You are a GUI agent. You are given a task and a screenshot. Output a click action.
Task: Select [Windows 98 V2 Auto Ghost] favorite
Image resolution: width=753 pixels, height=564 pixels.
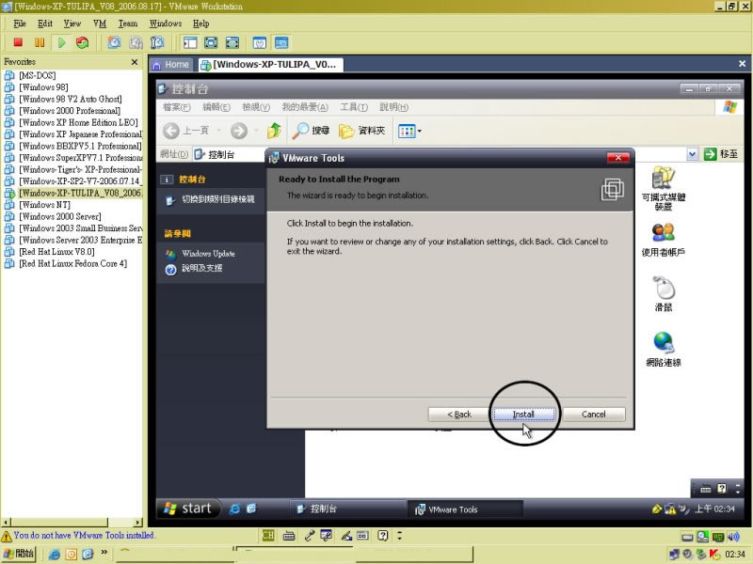point(70,99)
